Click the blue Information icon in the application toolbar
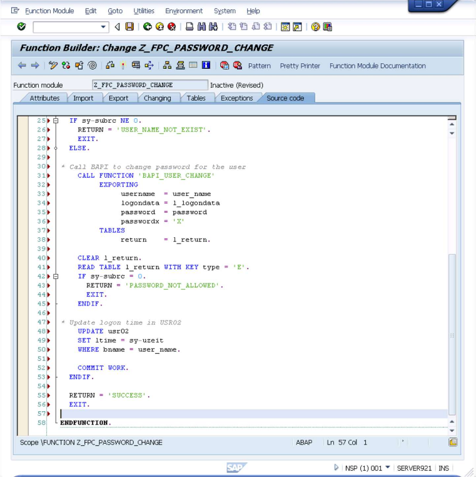Image resolution: width=476 pixels, height=477 pixels. [206, 66]
